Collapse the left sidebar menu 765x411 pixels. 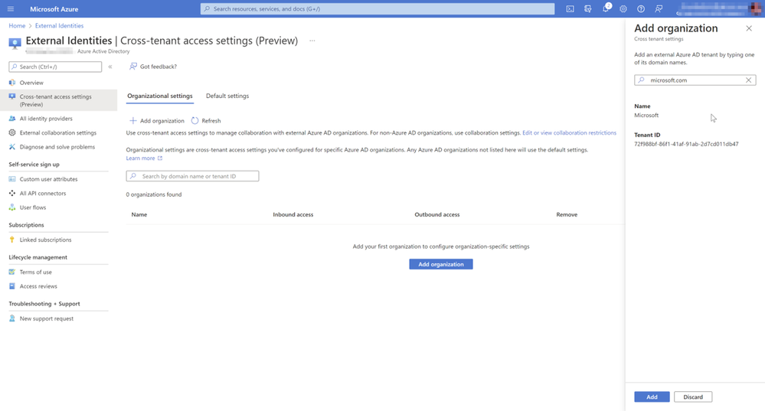click(110, 67)
